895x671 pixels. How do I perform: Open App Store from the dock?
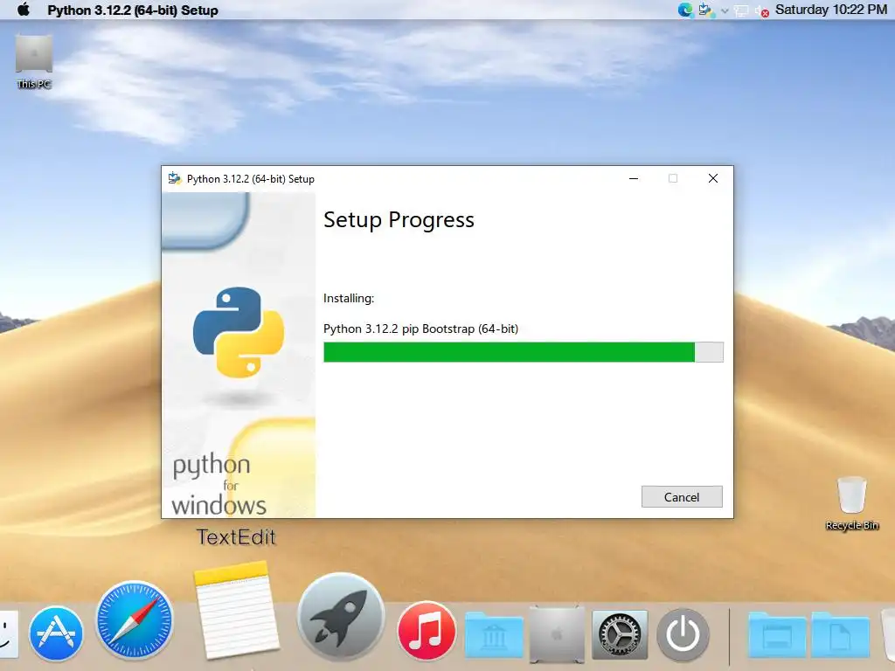pos(56,633)
